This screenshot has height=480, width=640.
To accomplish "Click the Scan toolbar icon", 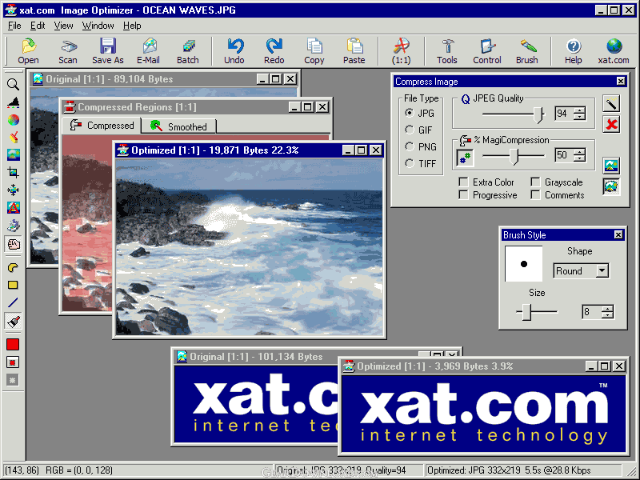I will (x=68, y=51).
